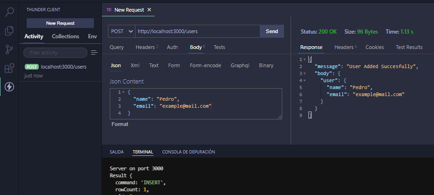The image size is (434, 195).
Task: Open the Response tab
Action: [x=312, y=47]
